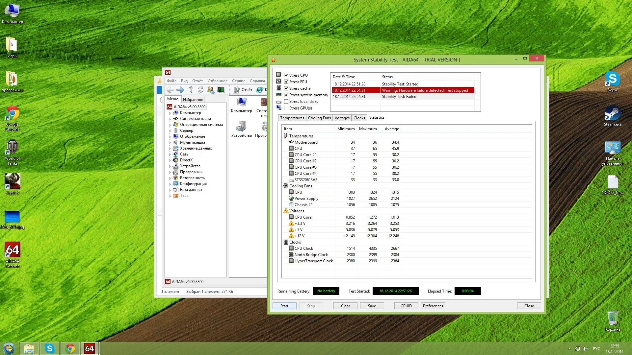Image resolution: width=632 pixels, height=355 pixels.
Task: Open the Сервис menu
Action: (x=238, y=81)
